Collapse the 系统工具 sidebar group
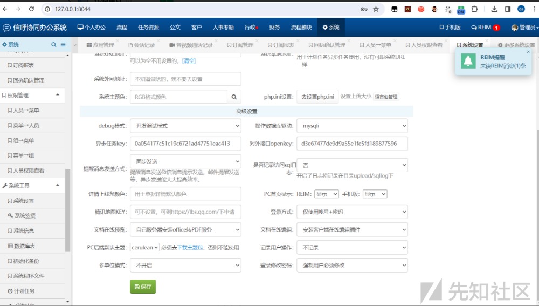 (x=58, y=186)
